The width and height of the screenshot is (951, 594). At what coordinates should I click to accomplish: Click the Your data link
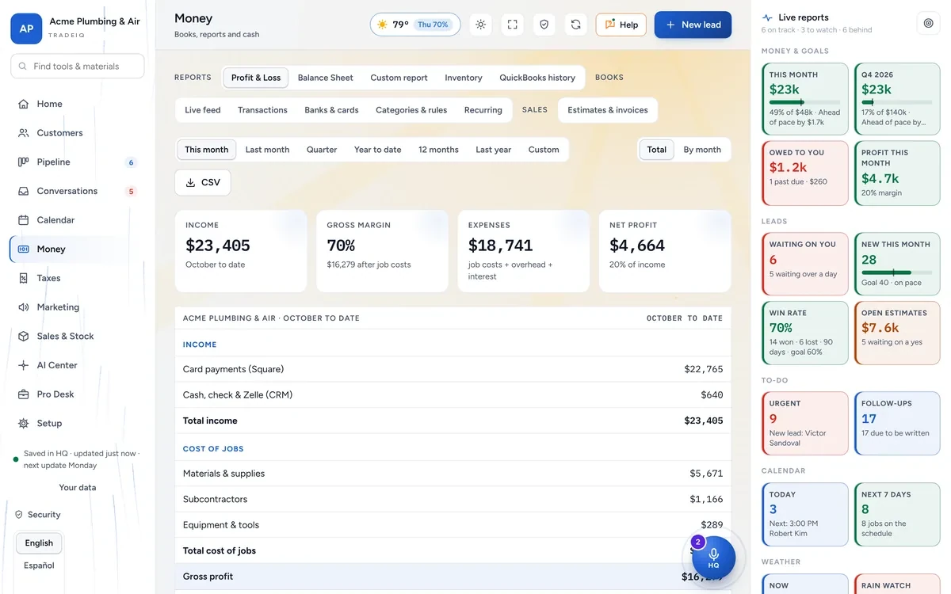pyautogui.click(x=78, y=488)
